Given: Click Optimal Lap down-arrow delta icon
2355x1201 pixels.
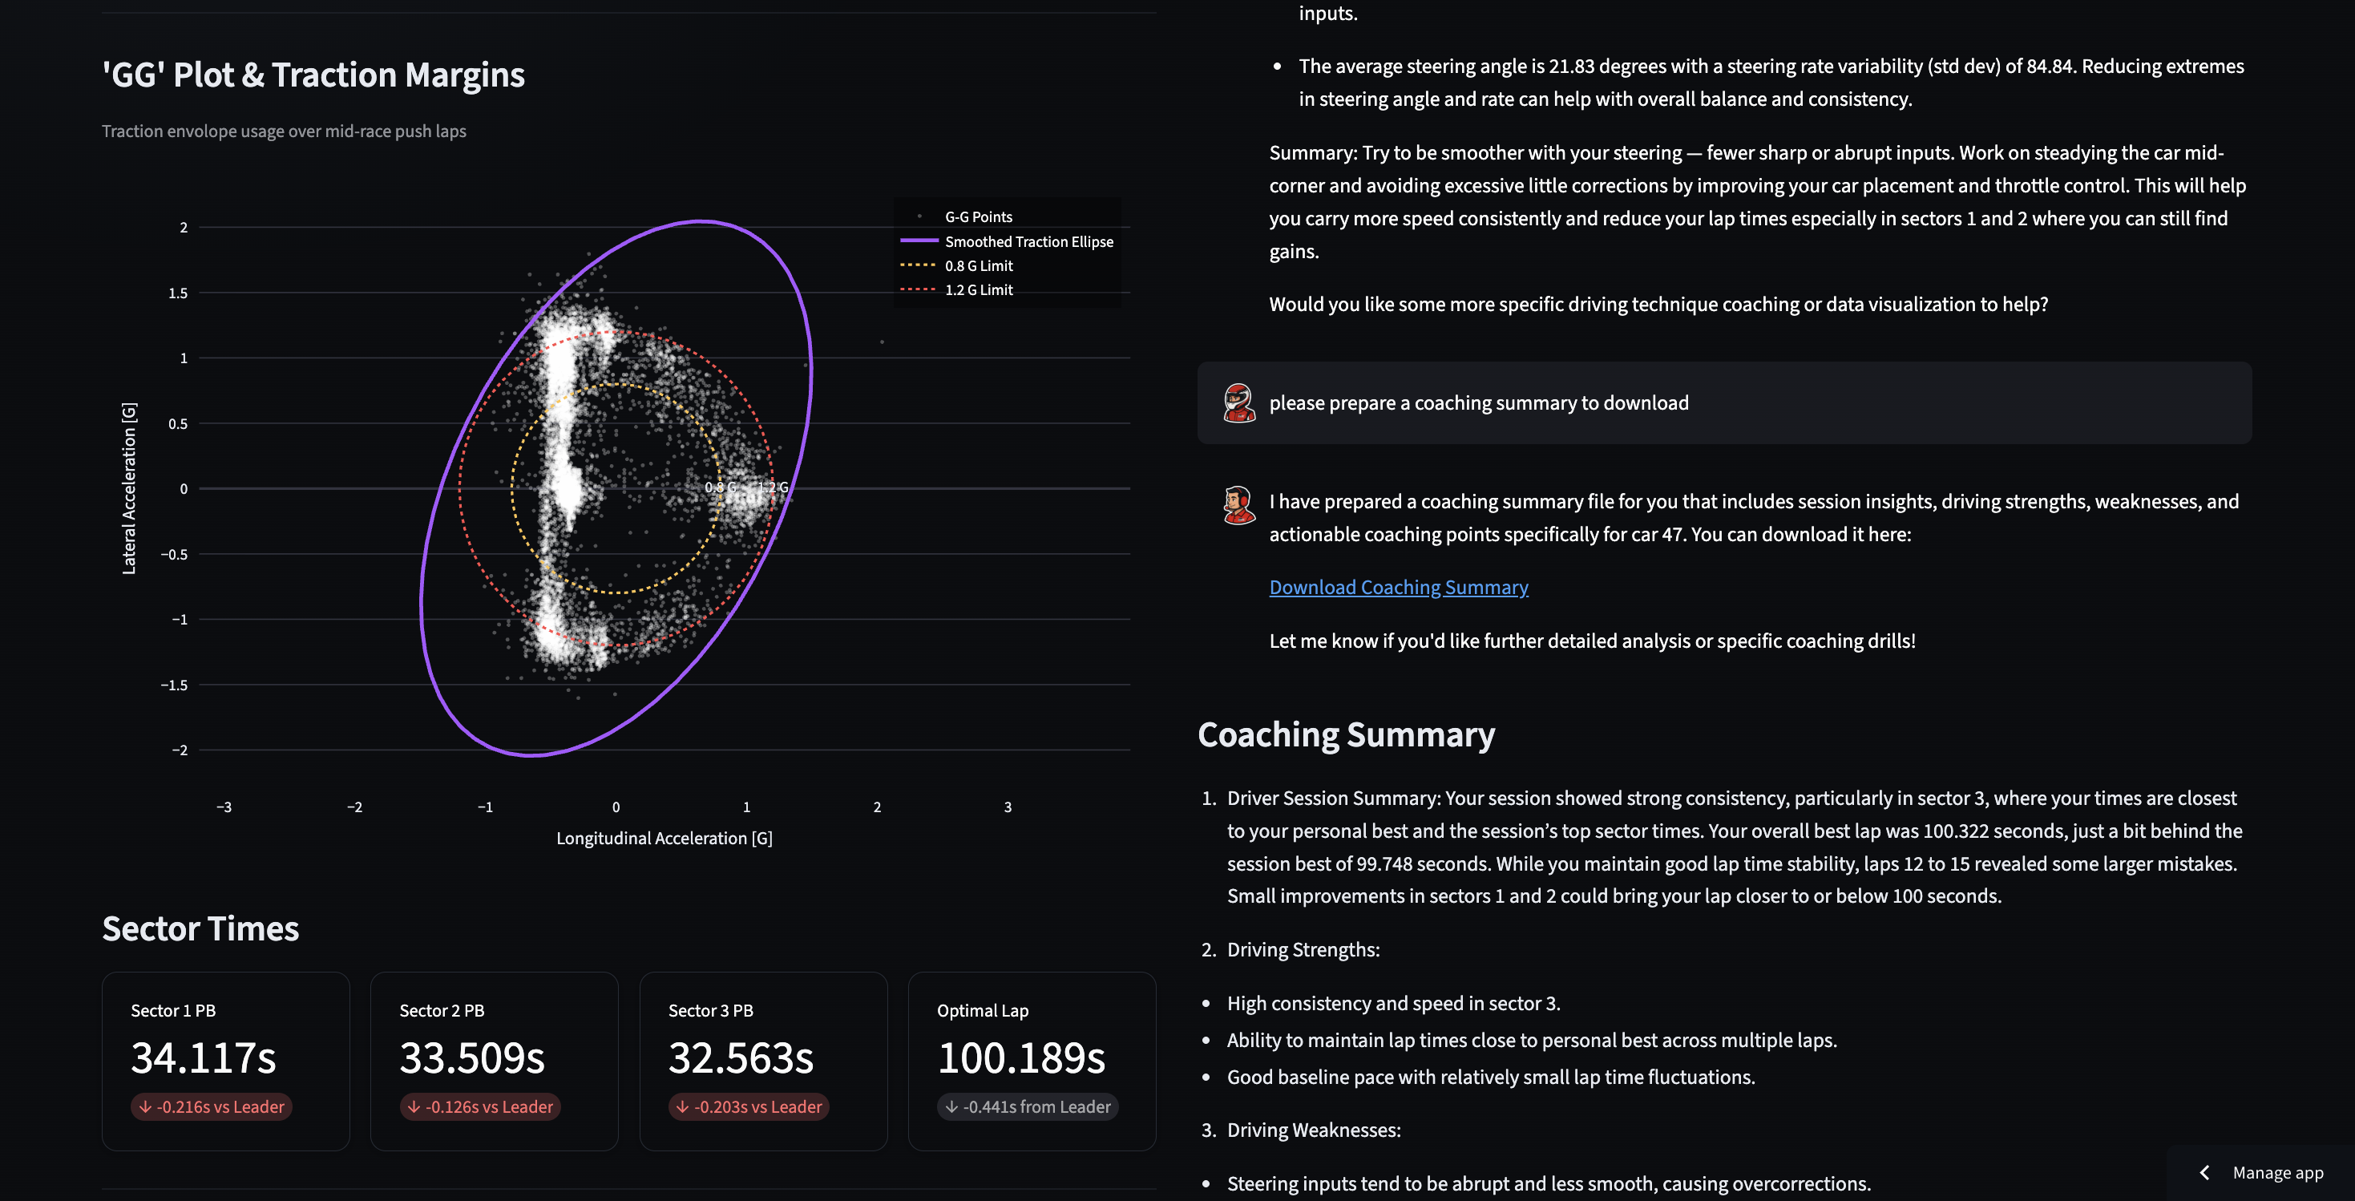Looking at the screenshot, I should [951, 1106].
